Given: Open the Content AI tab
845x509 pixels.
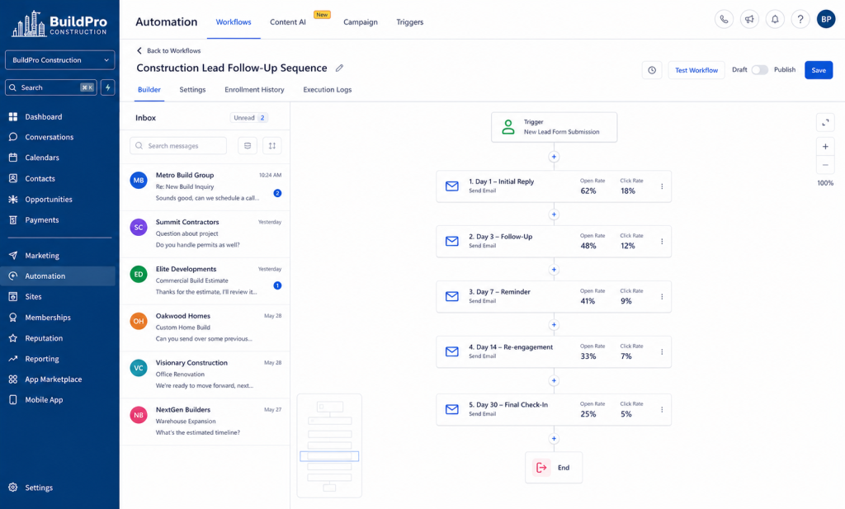Looking at the screenshot, I should 288,22.
